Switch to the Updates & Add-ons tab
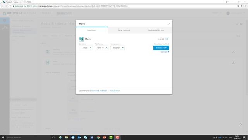The width and height of the screenshot is (248, 140). tap(156, 30)
